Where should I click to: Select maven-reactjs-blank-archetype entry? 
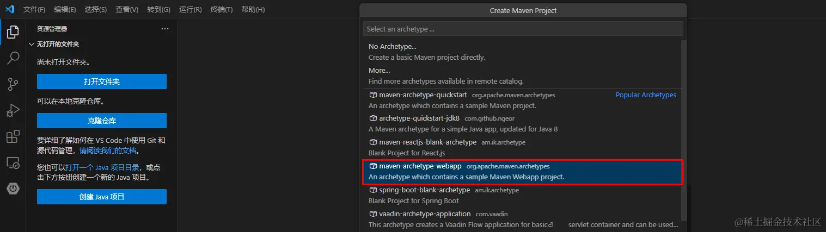(x=522, y=147)
